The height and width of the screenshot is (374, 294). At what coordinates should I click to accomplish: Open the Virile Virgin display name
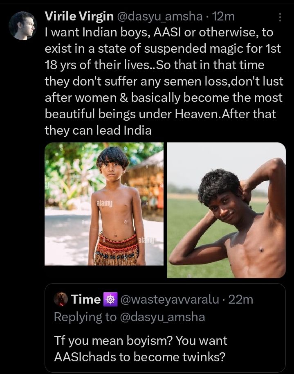point(79,17)
